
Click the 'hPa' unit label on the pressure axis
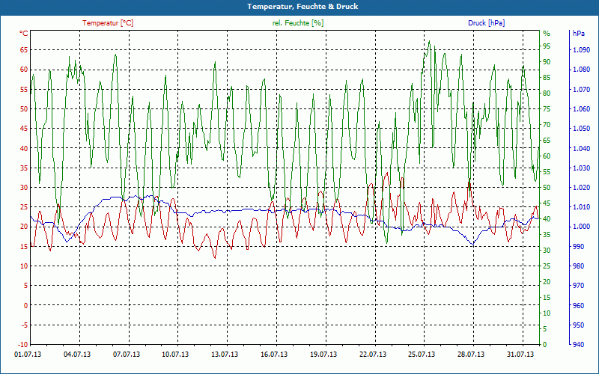click(x=578, y=34)
